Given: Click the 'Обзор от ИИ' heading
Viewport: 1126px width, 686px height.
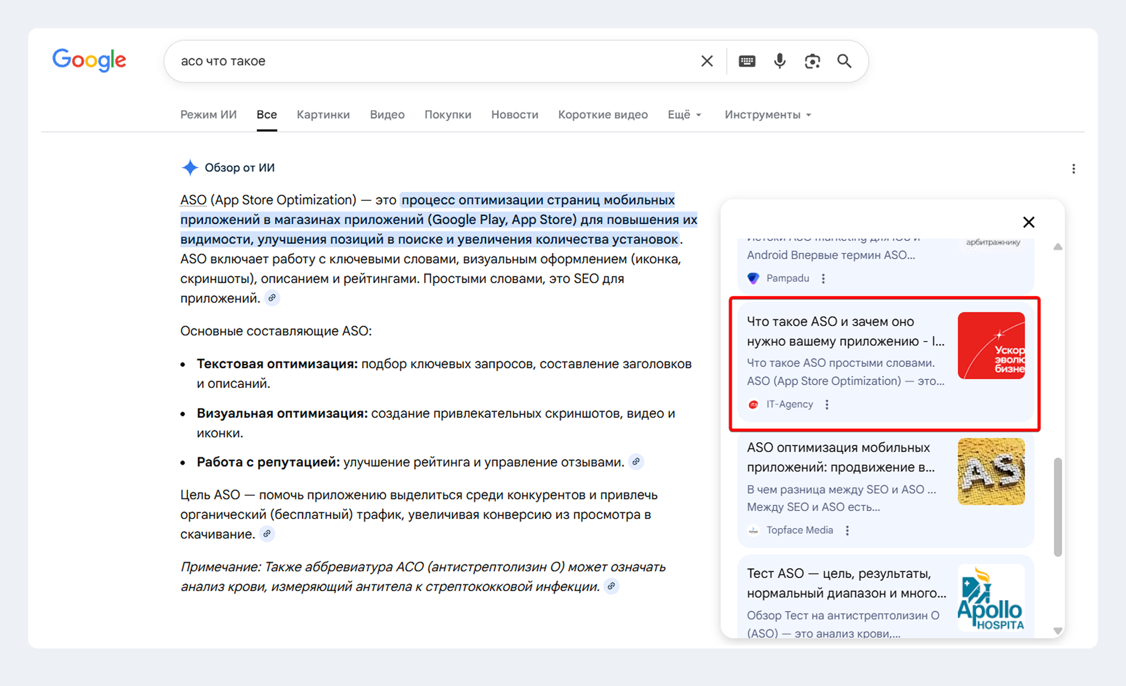Looking at the screenshot, I should pos(240,168).
